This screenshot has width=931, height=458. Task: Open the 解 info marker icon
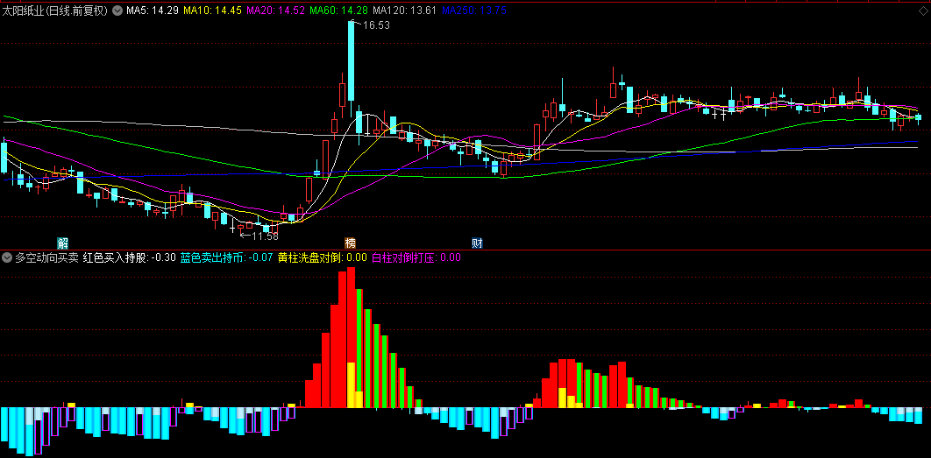[x=63, y=243]
